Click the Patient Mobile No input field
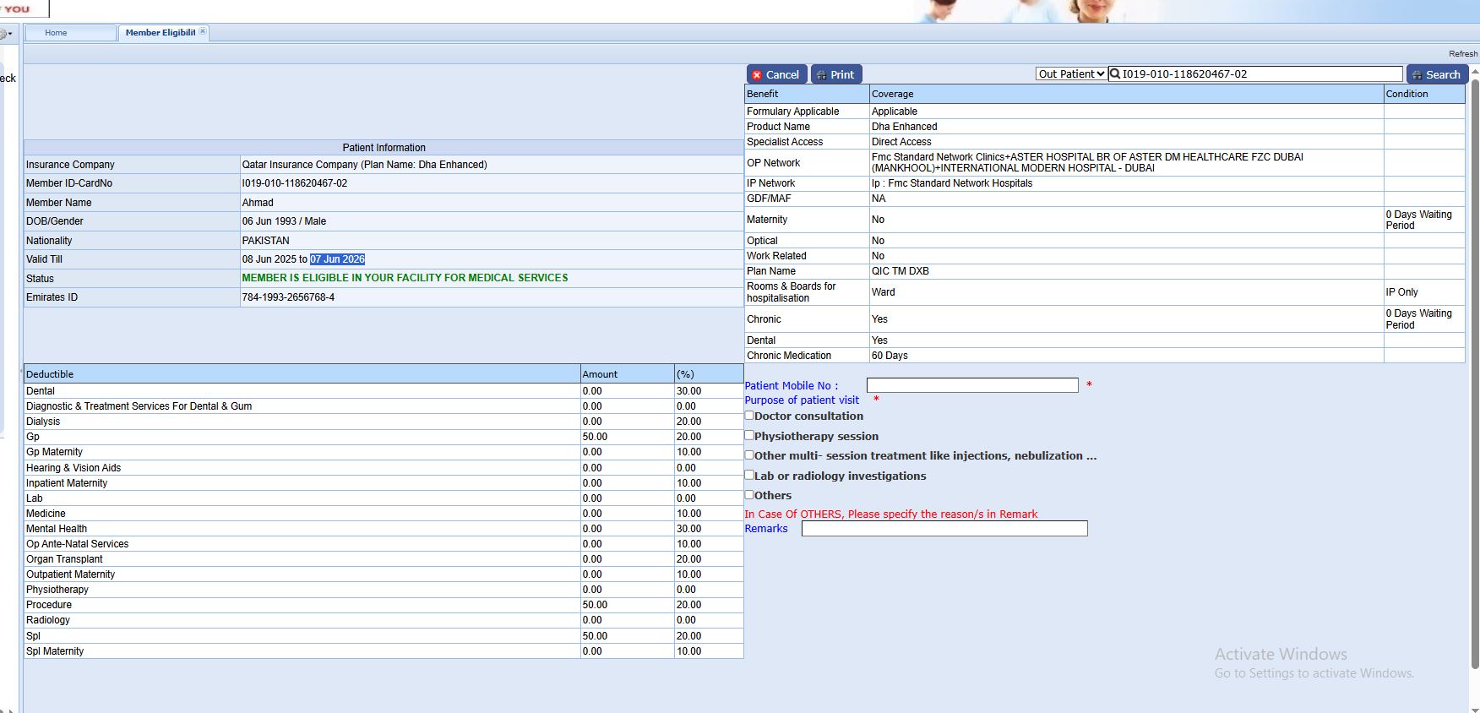The width and height of the screenshot is (1480, 713). click(971, 385)
